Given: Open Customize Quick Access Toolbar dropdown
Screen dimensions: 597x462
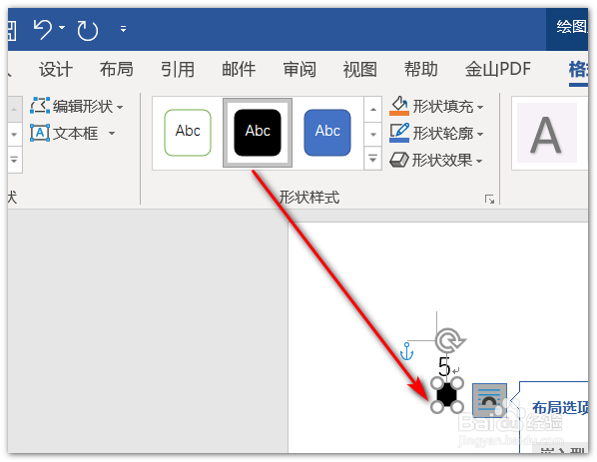Looking at the screenshot, I should click(x=123, y=29).
